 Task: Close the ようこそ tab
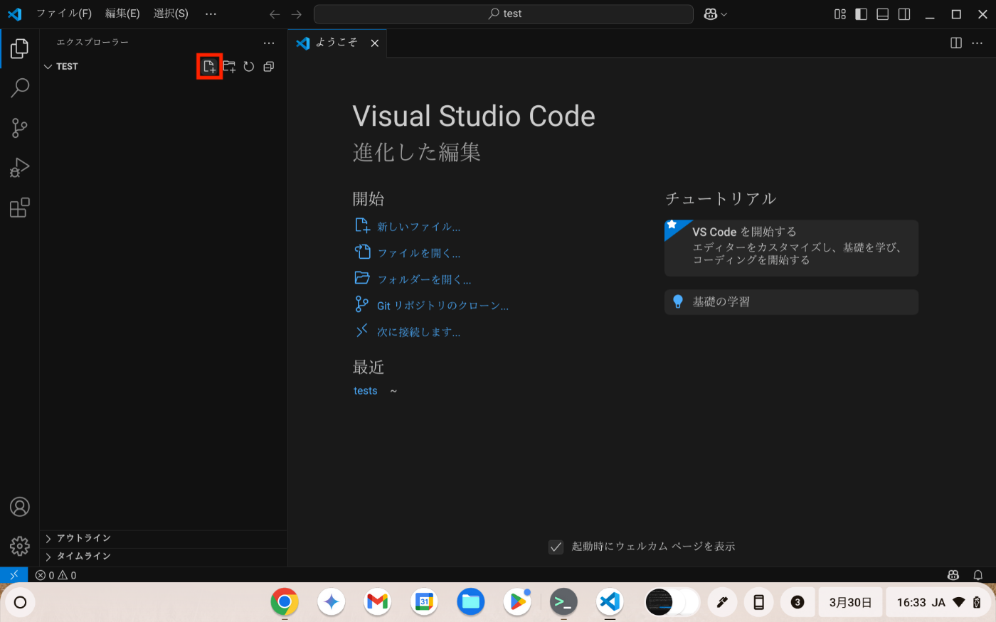[x=375, y=43]
